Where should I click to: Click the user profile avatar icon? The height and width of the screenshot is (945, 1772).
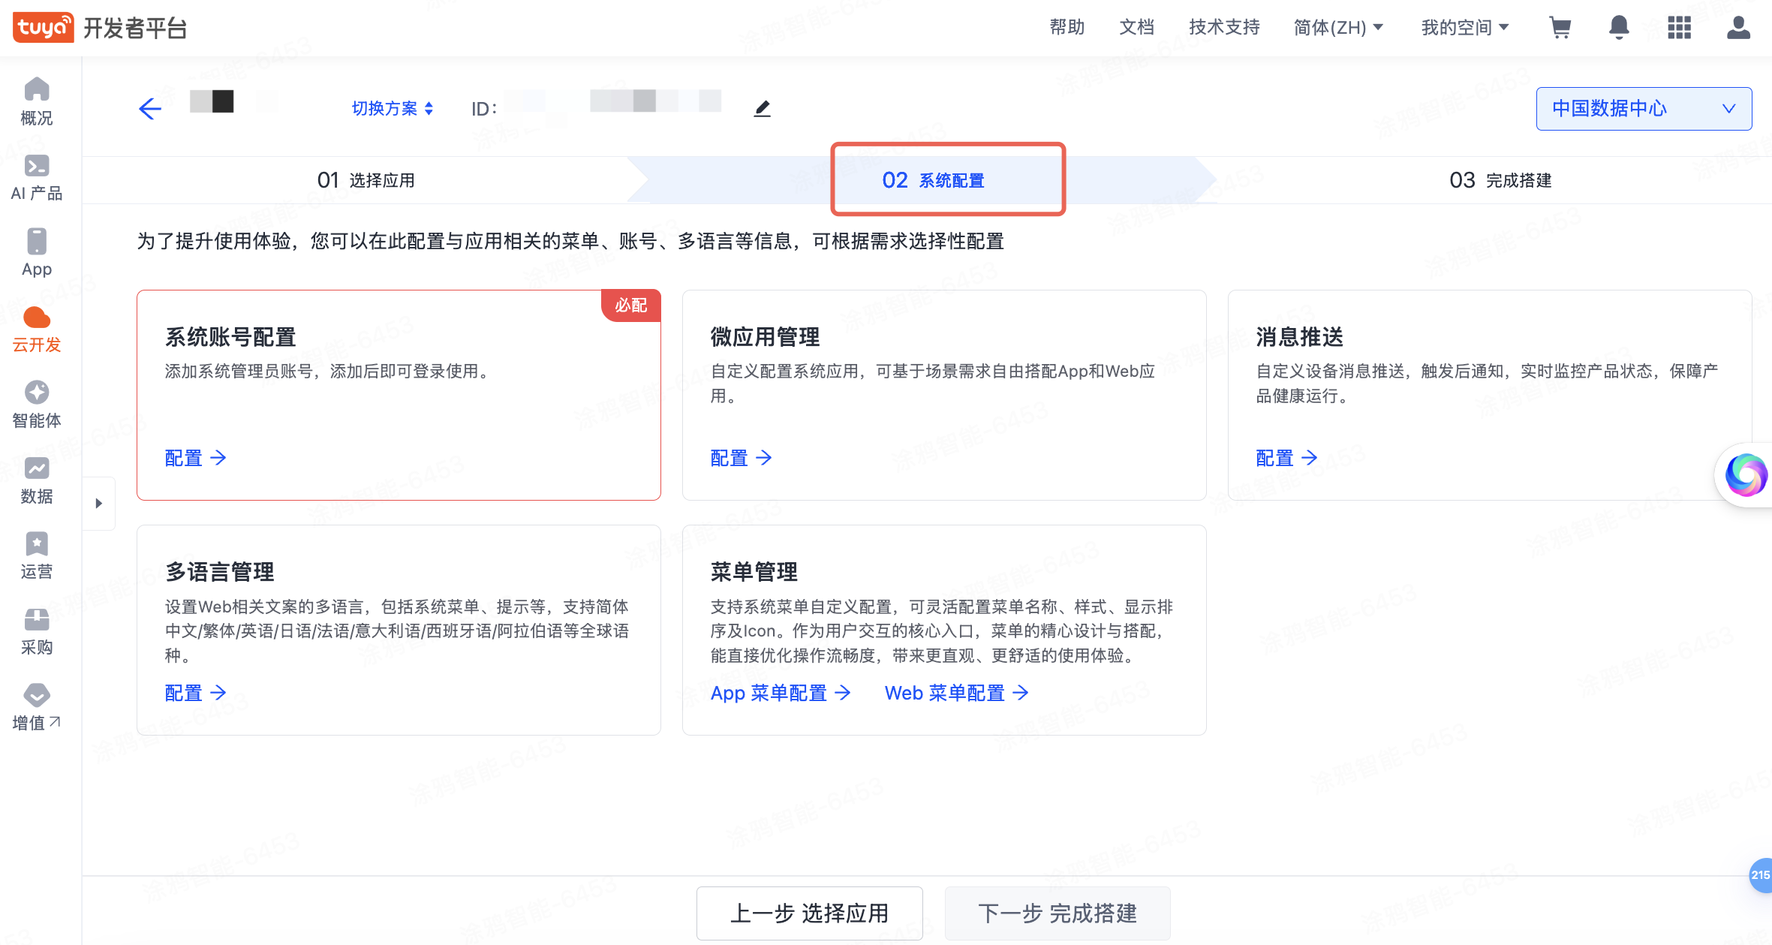click(1738, 28)
